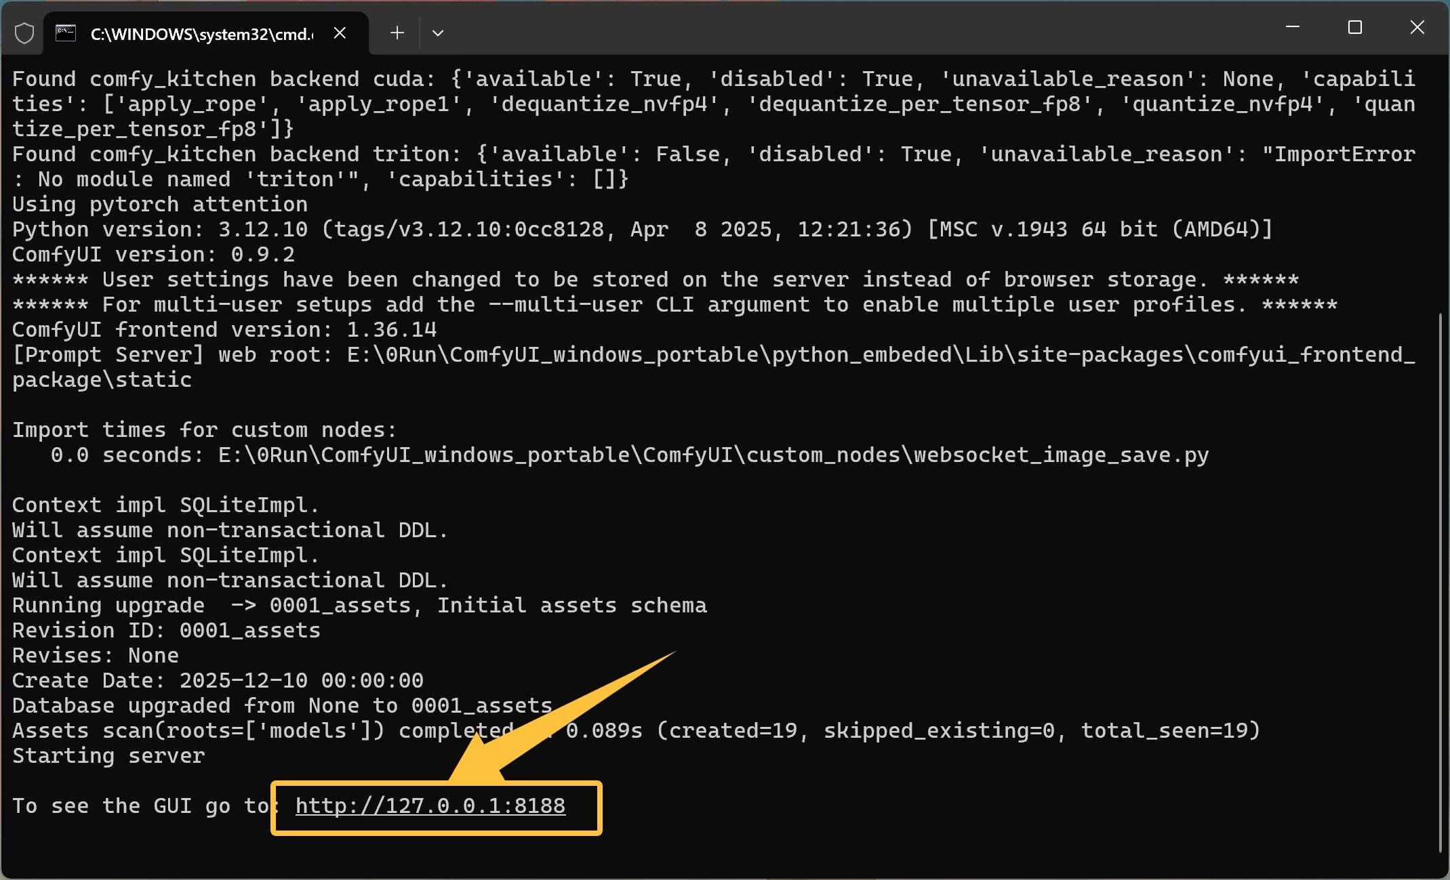Click the 'ComfyUI version: 0.9.2' line
Viewport: 1450px width, 880px height.
click(x=153, y=255)
